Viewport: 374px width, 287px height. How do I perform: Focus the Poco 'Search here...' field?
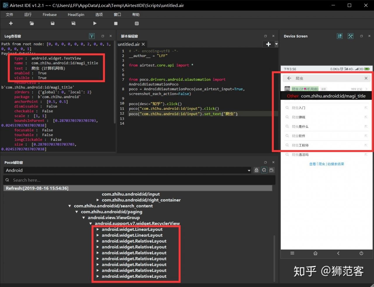(139, 180)
